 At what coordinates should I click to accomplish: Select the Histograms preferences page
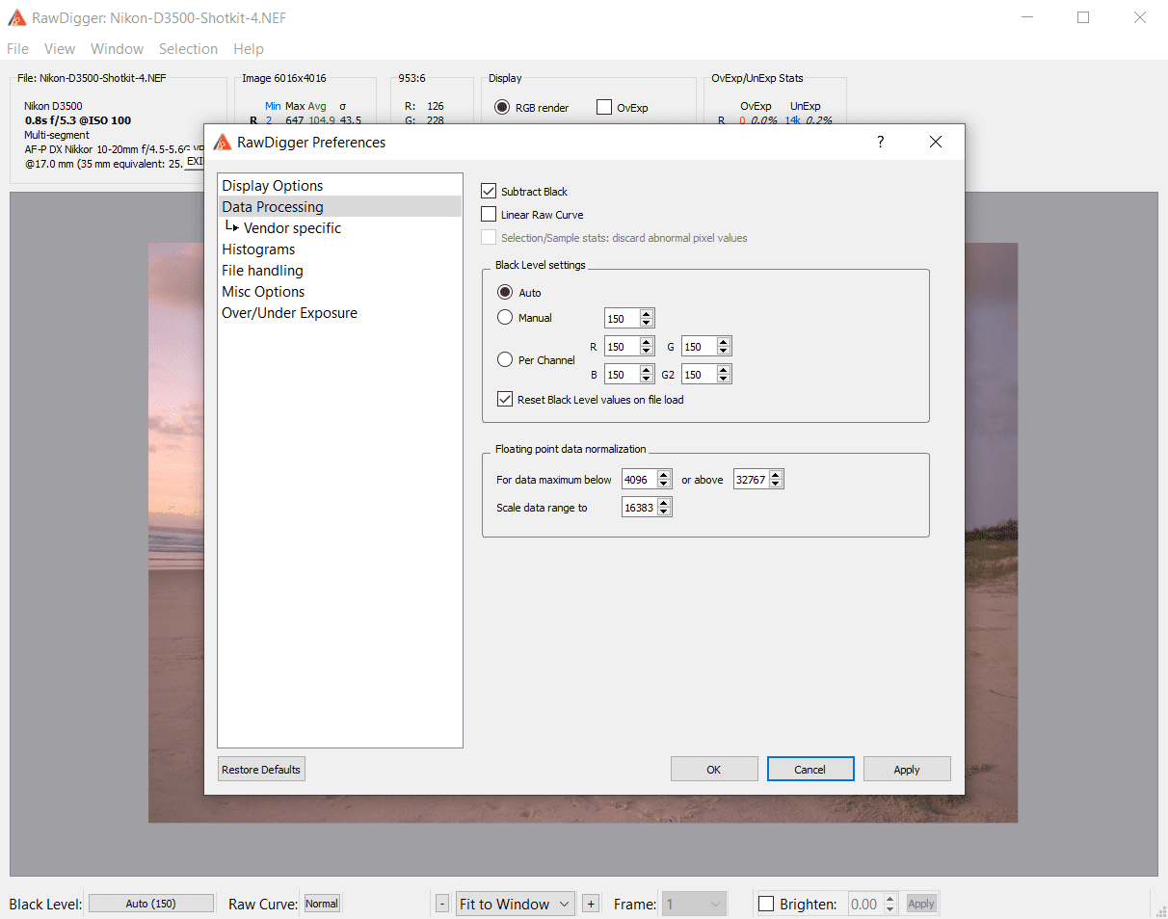point(339,249)
